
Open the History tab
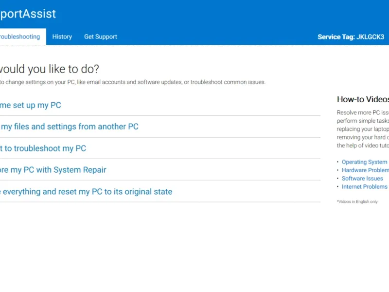(x=62, y=37)
